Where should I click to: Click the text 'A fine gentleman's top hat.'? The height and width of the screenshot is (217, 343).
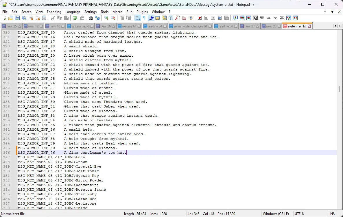(95, 153)
